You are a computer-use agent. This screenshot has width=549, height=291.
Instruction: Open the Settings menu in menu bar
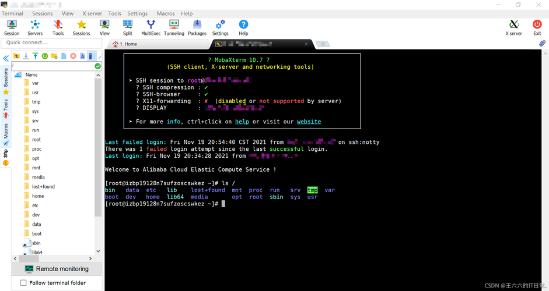point(137,13)
